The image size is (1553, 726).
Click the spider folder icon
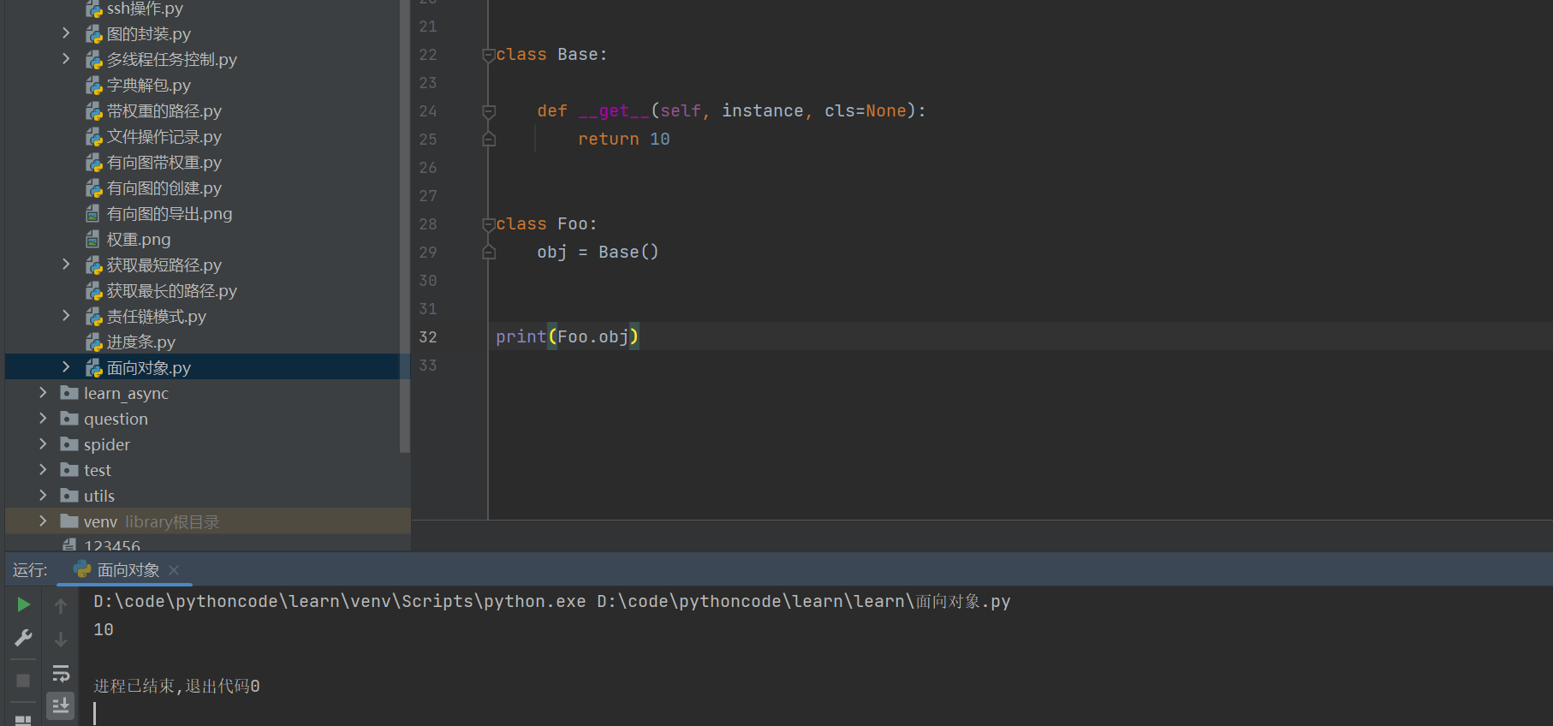pos(69,444)
